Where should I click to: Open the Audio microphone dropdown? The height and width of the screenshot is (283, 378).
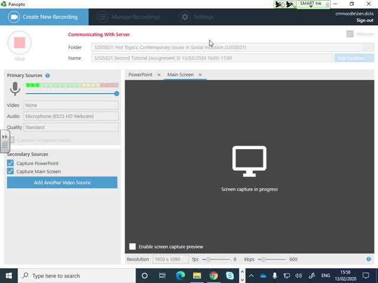[x=71, y=116]
